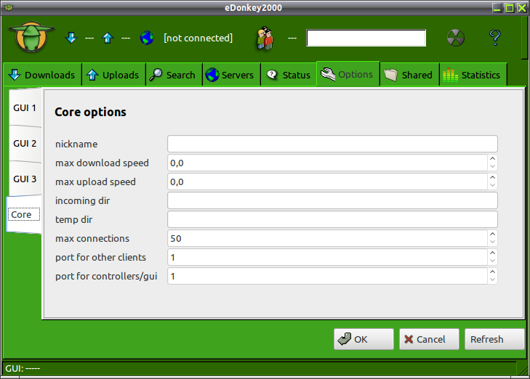Screen dimensions: 530x379
Task: Open the Servers tab
Action: pos(231,75)
